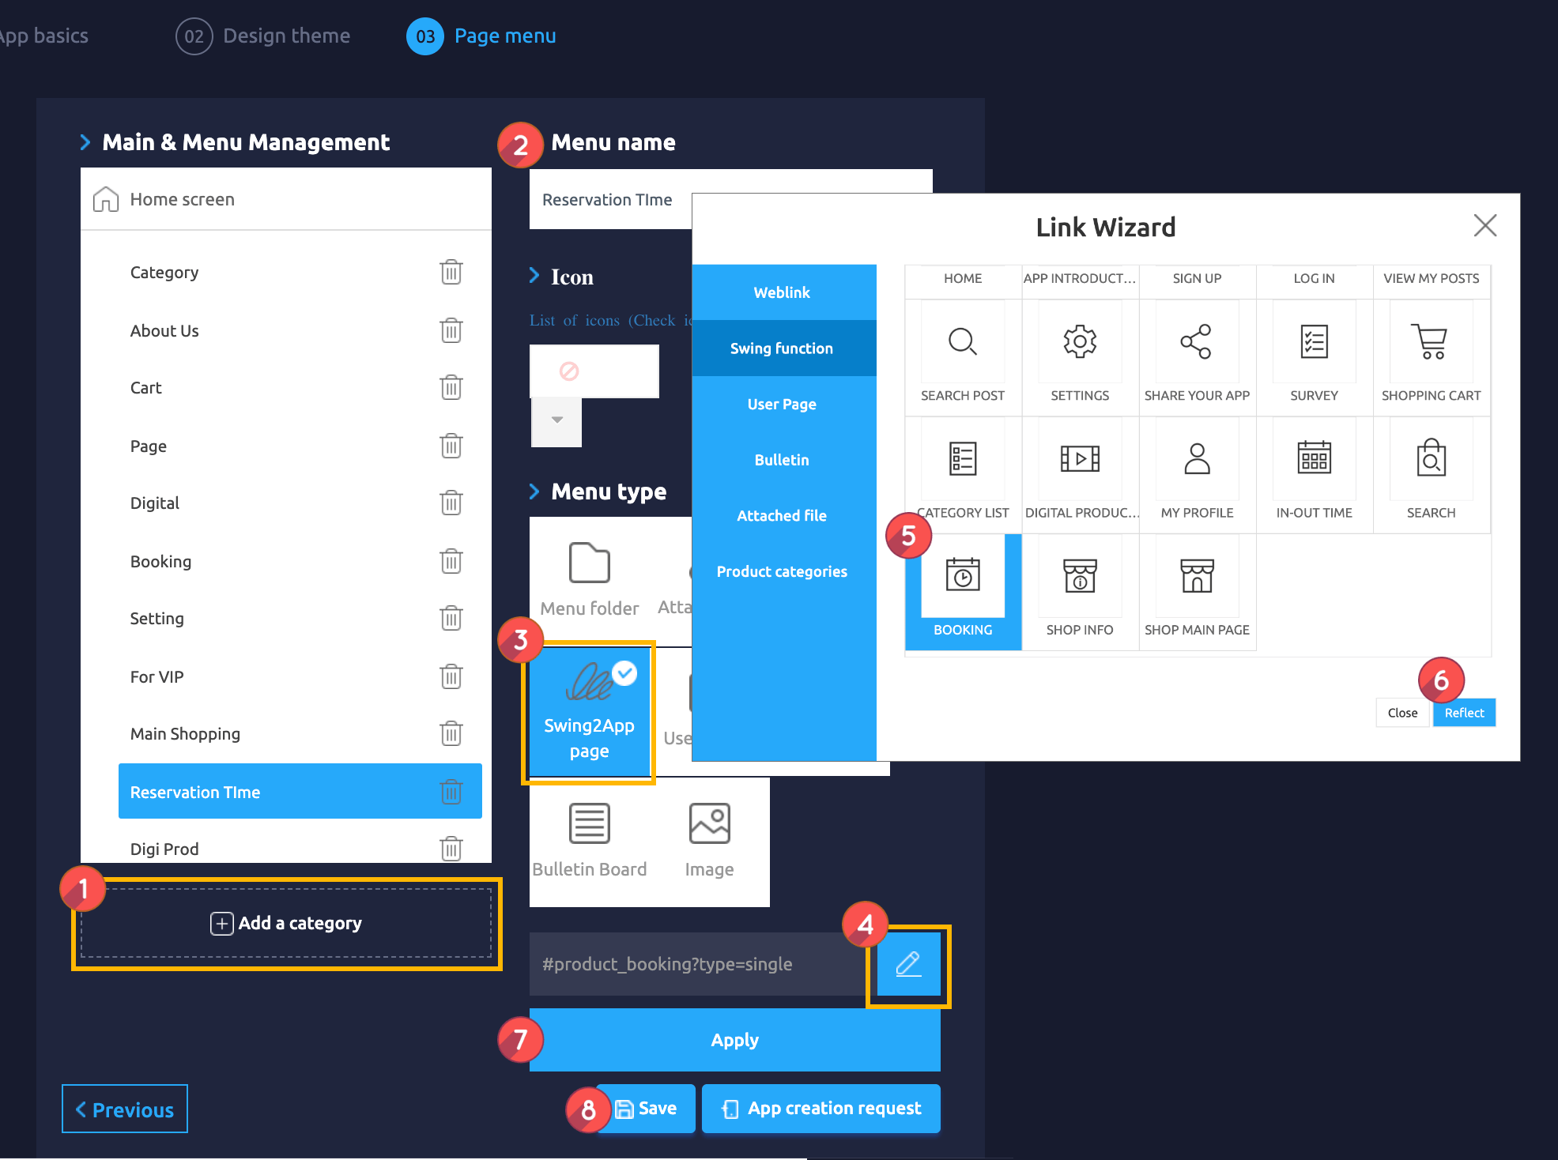Switch to the Weblink tab
Image resolution: width=1558 pixels, height=1160 pixels.
tap(782, 292)
